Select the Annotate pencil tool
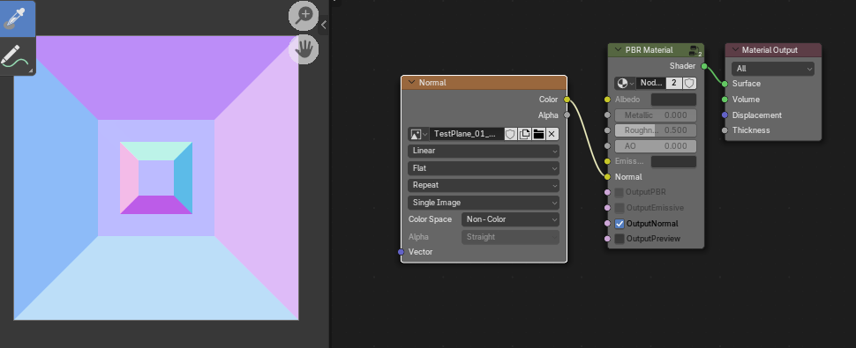 click(18, 56)
